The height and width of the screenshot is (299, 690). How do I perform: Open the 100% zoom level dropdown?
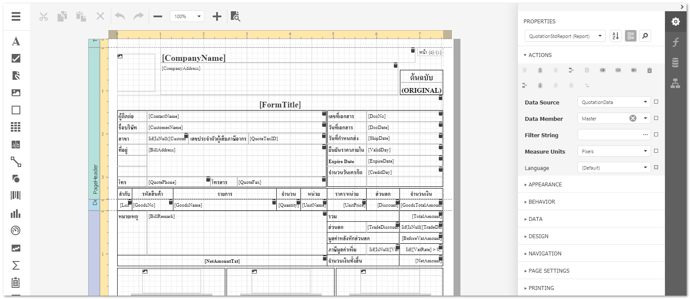[187, 16]
